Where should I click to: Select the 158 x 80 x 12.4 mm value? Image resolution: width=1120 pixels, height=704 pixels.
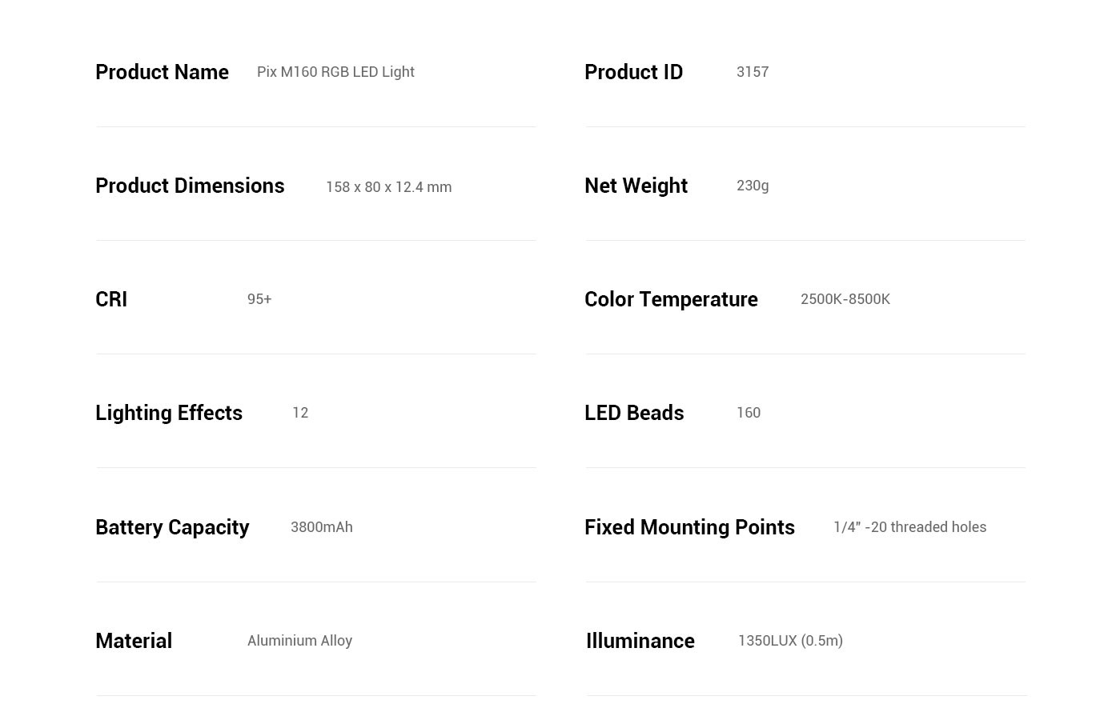[x=388, y=187]
